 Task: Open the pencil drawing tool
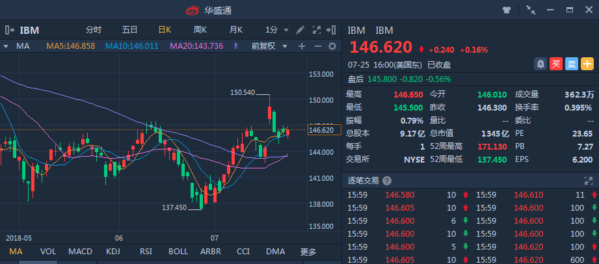click(300, 30)
